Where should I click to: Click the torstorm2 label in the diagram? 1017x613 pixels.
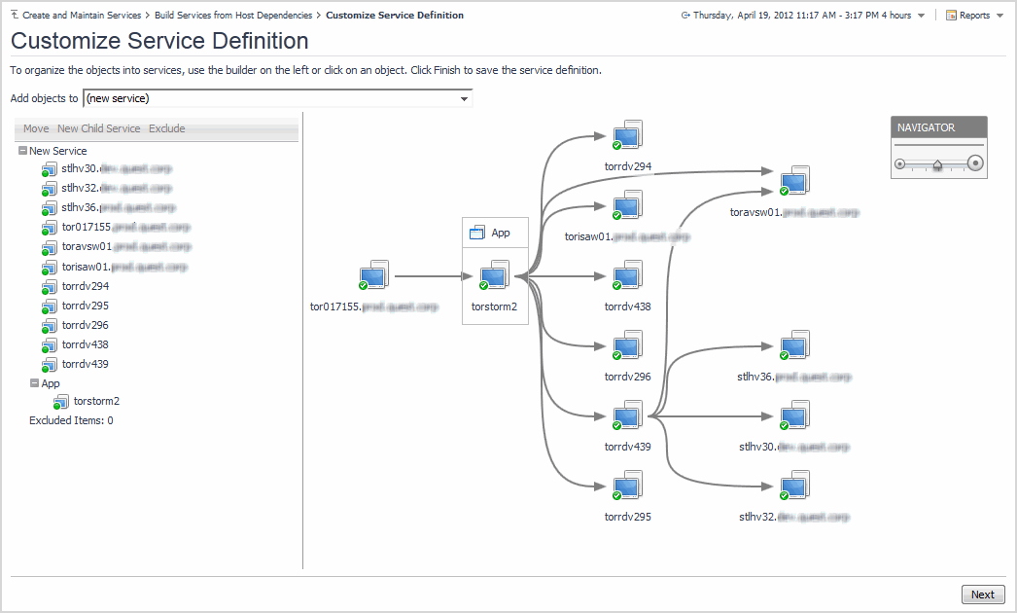click(x=494, y=306)
